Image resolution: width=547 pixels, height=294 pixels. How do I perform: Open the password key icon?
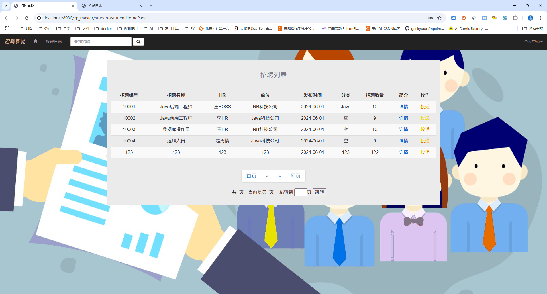tap(430, 18)
